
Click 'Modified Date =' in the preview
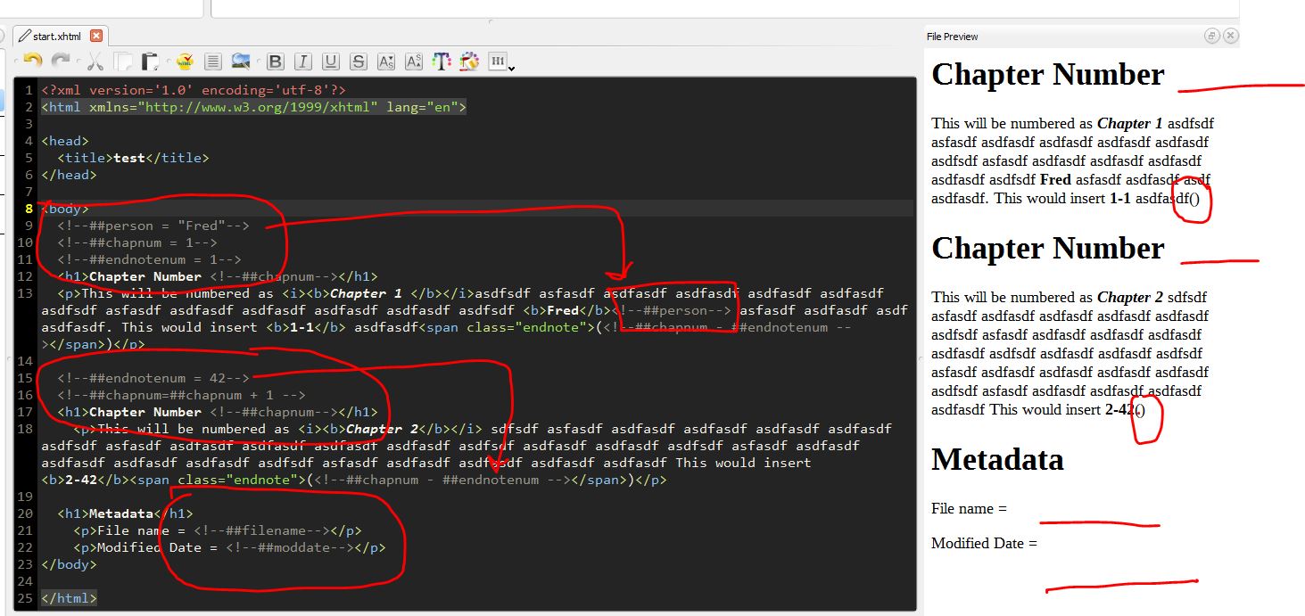(984, 543)
